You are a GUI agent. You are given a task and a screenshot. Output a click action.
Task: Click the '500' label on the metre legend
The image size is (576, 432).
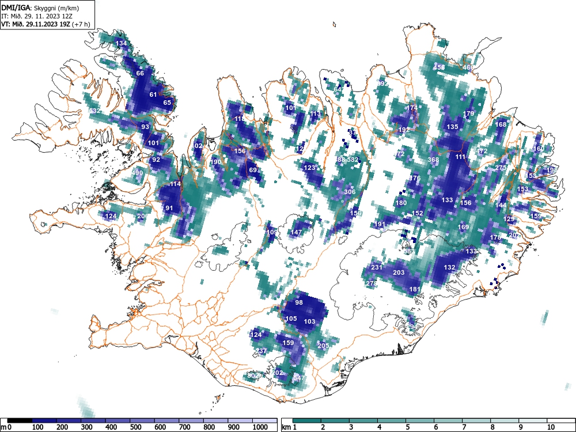click(135, 427)
